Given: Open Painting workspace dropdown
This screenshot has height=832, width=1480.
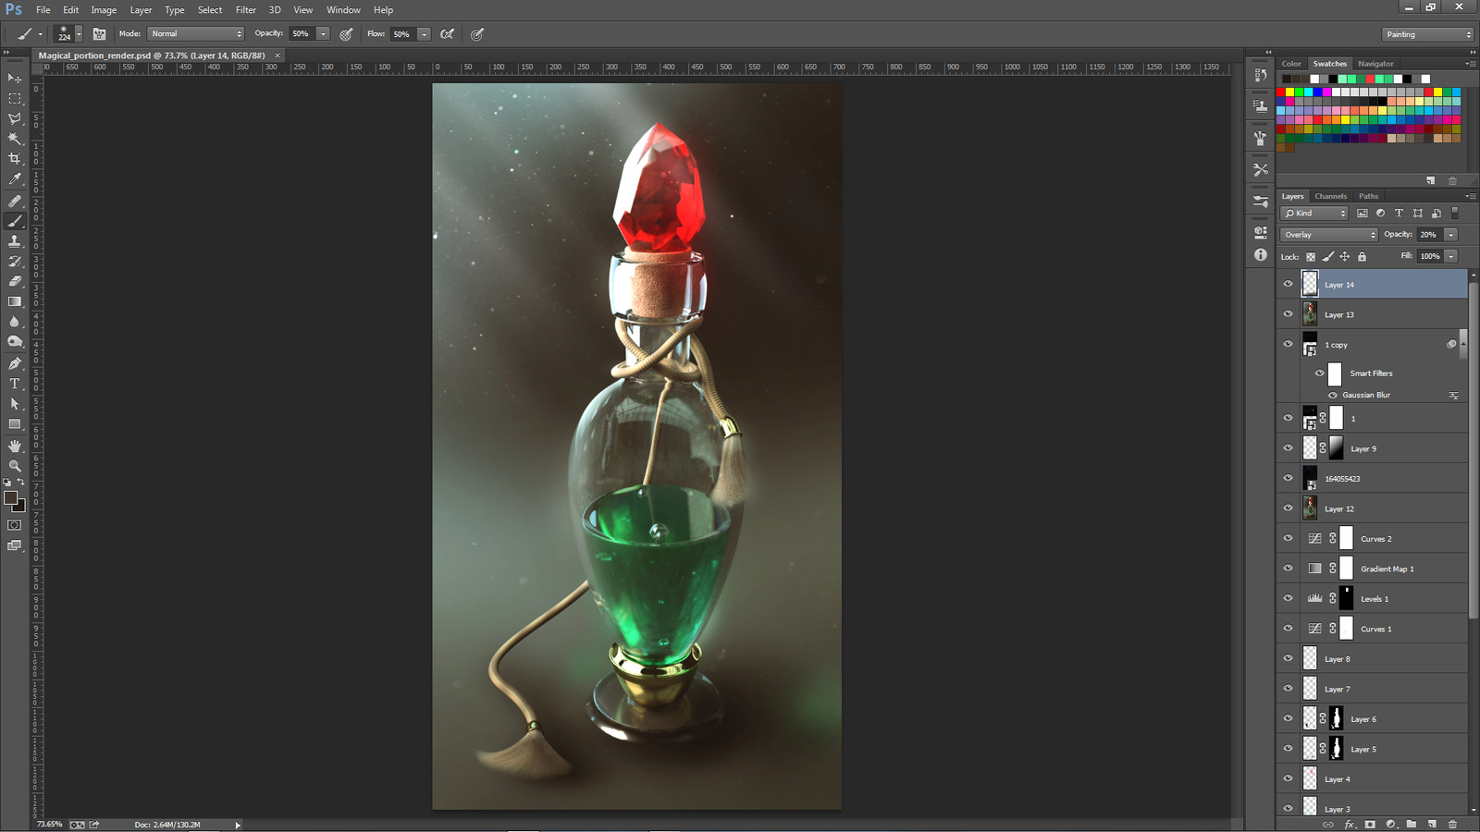Looking at the screenshot, I should click(1427, 34).
